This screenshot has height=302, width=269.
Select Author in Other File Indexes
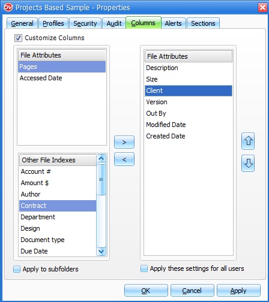click(x=58, y=194)
